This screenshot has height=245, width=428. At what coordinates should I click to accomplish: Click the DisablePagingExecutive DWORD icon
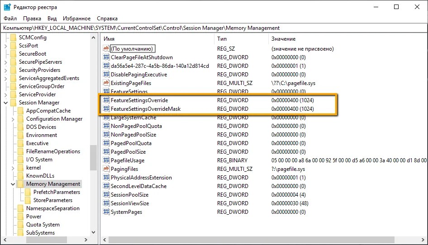pyautogui.click(x=106, y=74)
